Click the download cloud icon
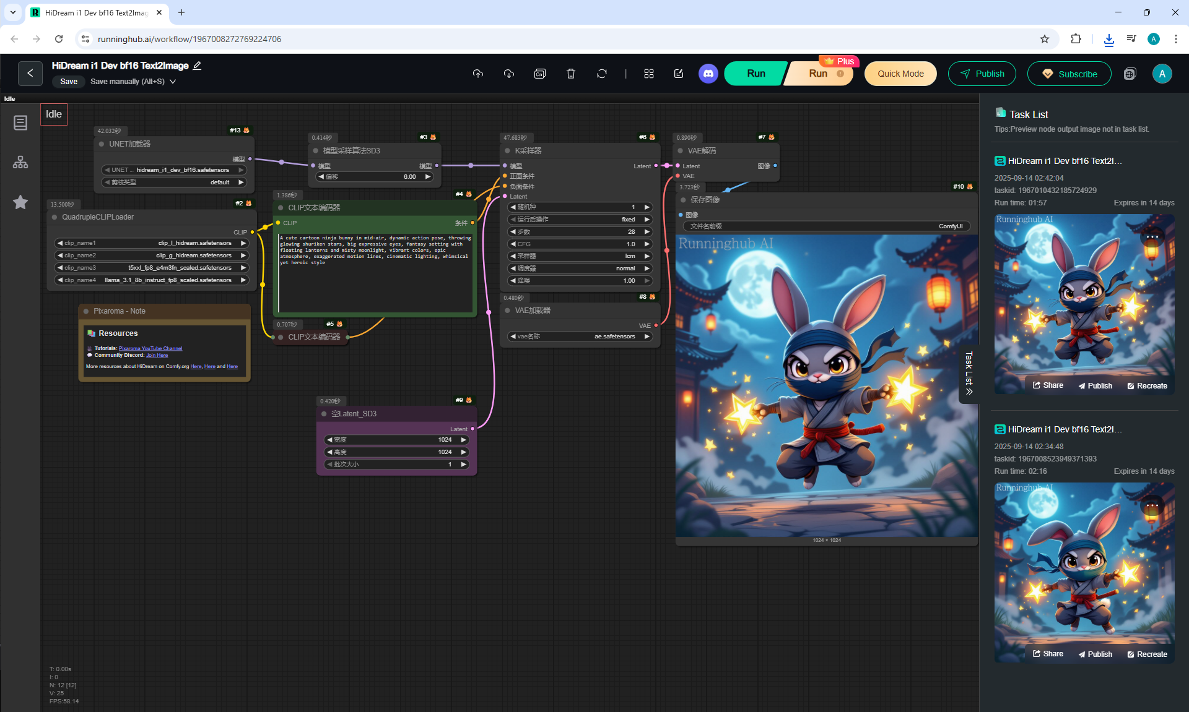 click(x=508, y=74)
